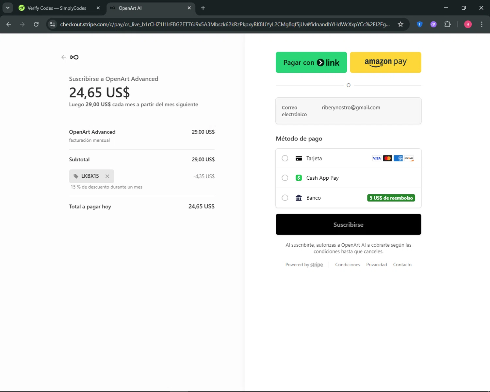Click the American Express logo
The image size is (490, 392).
[x=398, y=158]
